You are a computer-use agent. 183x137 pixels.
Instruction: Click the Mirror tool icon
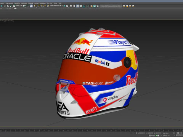click(x=64, y=6)
